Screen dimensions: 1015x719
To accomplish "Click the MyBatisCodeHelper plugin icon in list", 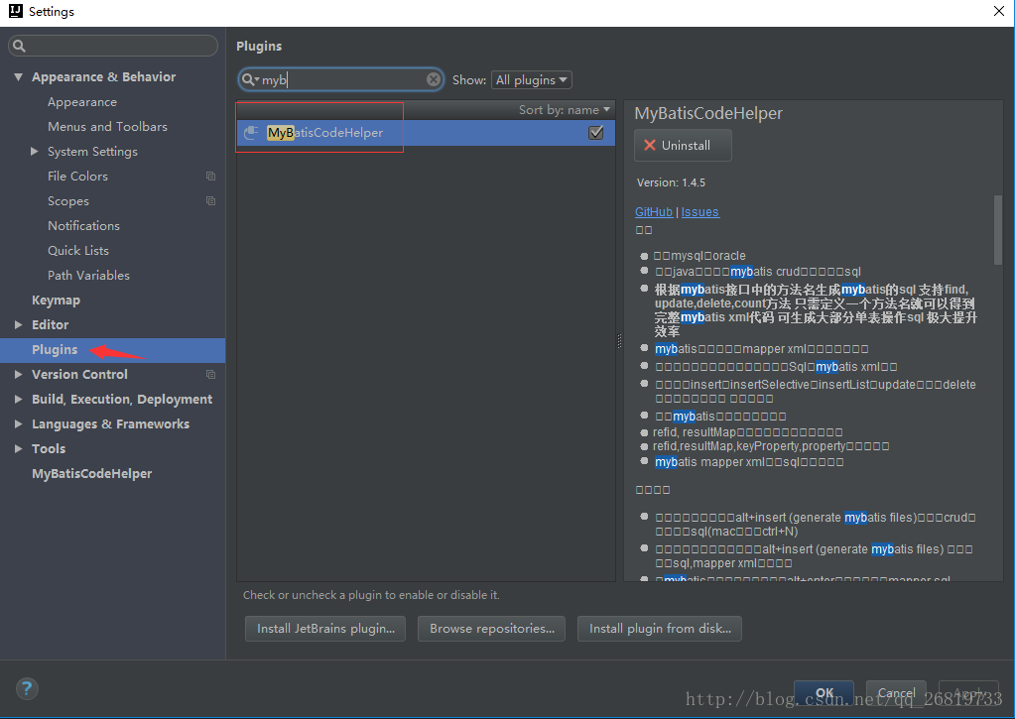I will (x=251, y=133).
